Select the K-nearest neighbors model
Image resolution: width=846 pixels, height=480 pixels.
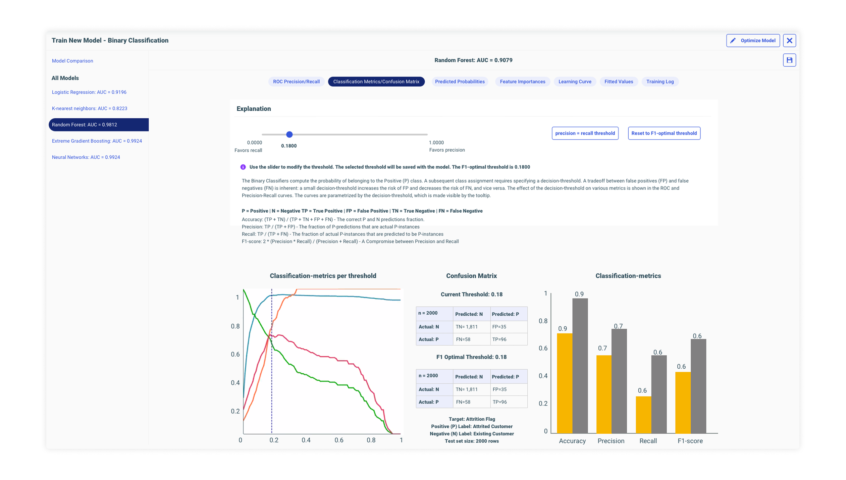89,108
